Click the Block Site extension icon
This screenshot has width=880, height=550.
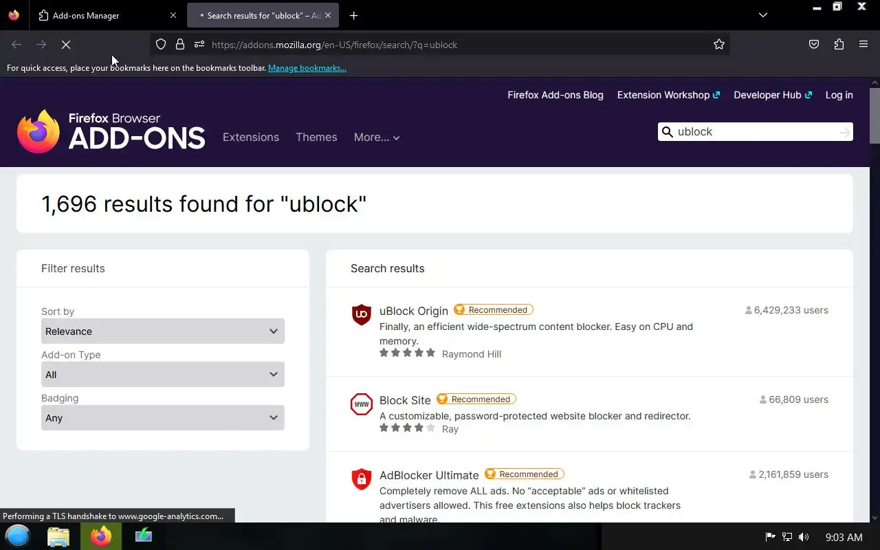coord(362,404)
